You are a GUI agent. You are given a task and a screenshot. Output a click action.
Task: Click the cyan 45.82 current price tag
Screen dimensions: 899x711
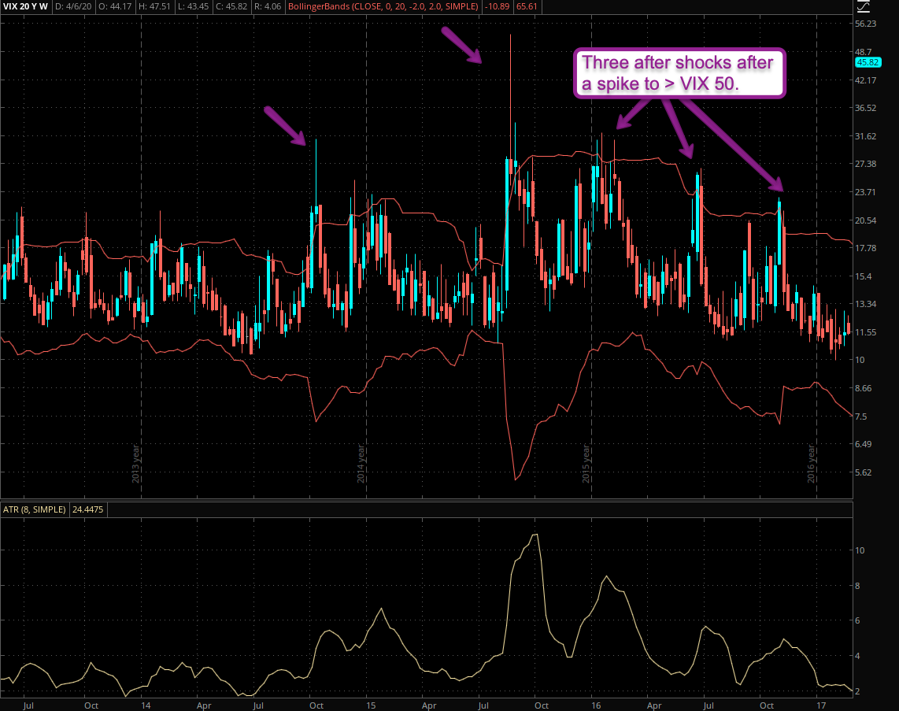pos(866,62)
